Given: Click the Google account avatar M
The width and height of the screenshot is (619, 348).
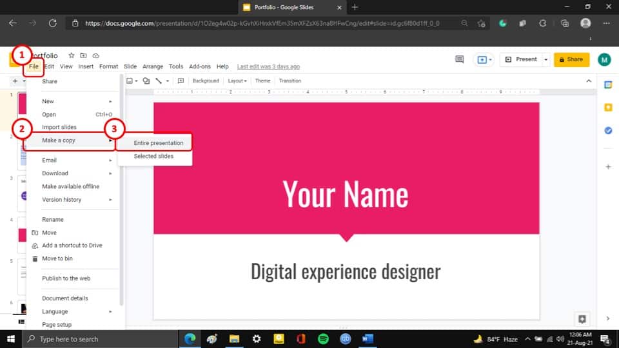Looking at the screenshot, I should pos(604,59).
